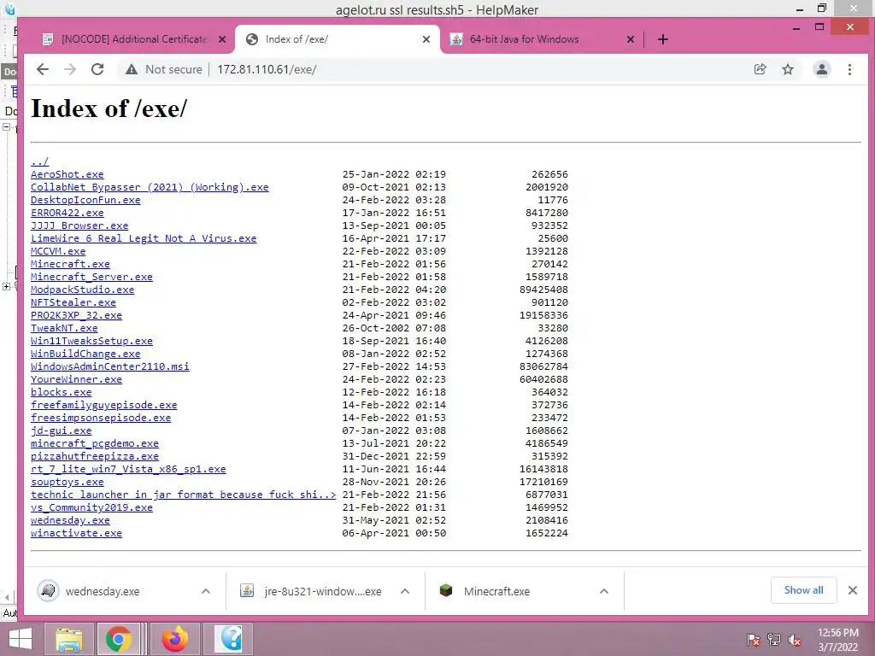Download Win11TweaksSetup.exe
Viewport: 875px width, 656px height.
(x=91, y=342)
